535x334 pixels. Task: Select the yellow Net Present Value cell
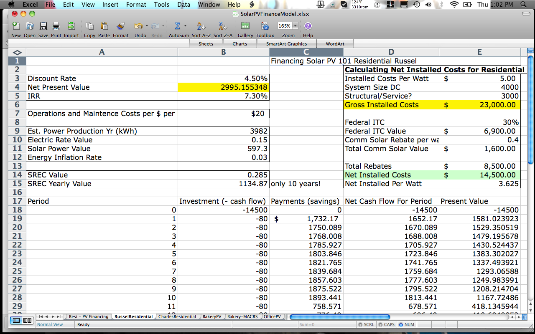click(224, 87)
